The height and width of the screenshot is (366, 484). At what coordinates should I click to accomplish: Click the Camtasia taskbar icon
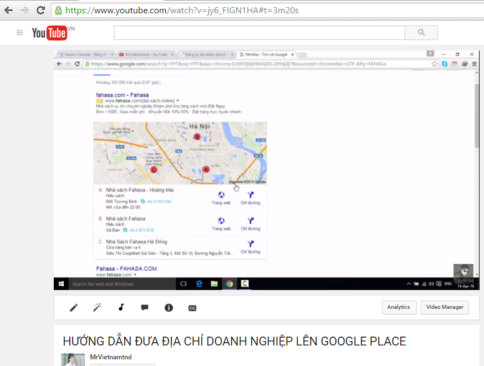[245, 284]
